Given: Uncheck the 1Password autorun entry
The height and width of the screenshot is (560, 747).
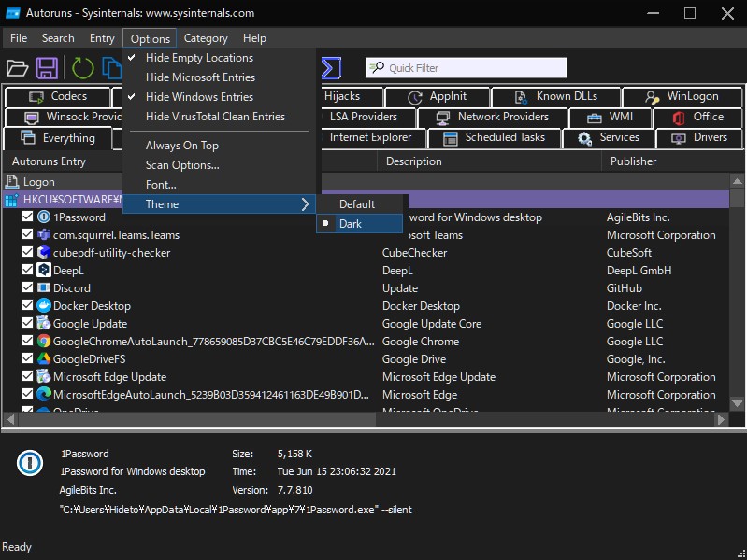Looking at the screenshot, I should click(x=28, y=217).
